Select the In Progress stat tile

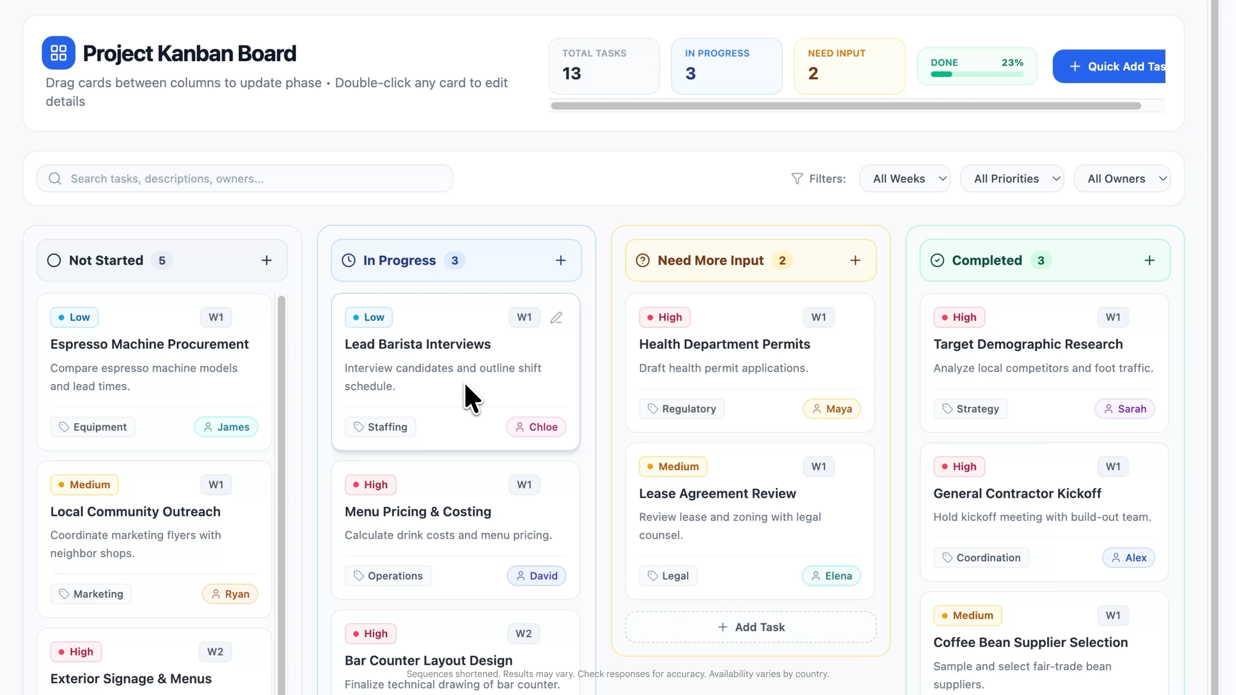(726, 66)
